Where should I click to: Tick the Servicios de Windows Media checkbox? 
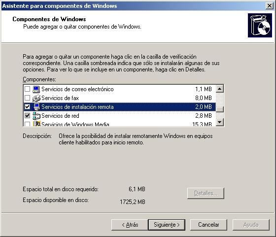click(27, 124)
